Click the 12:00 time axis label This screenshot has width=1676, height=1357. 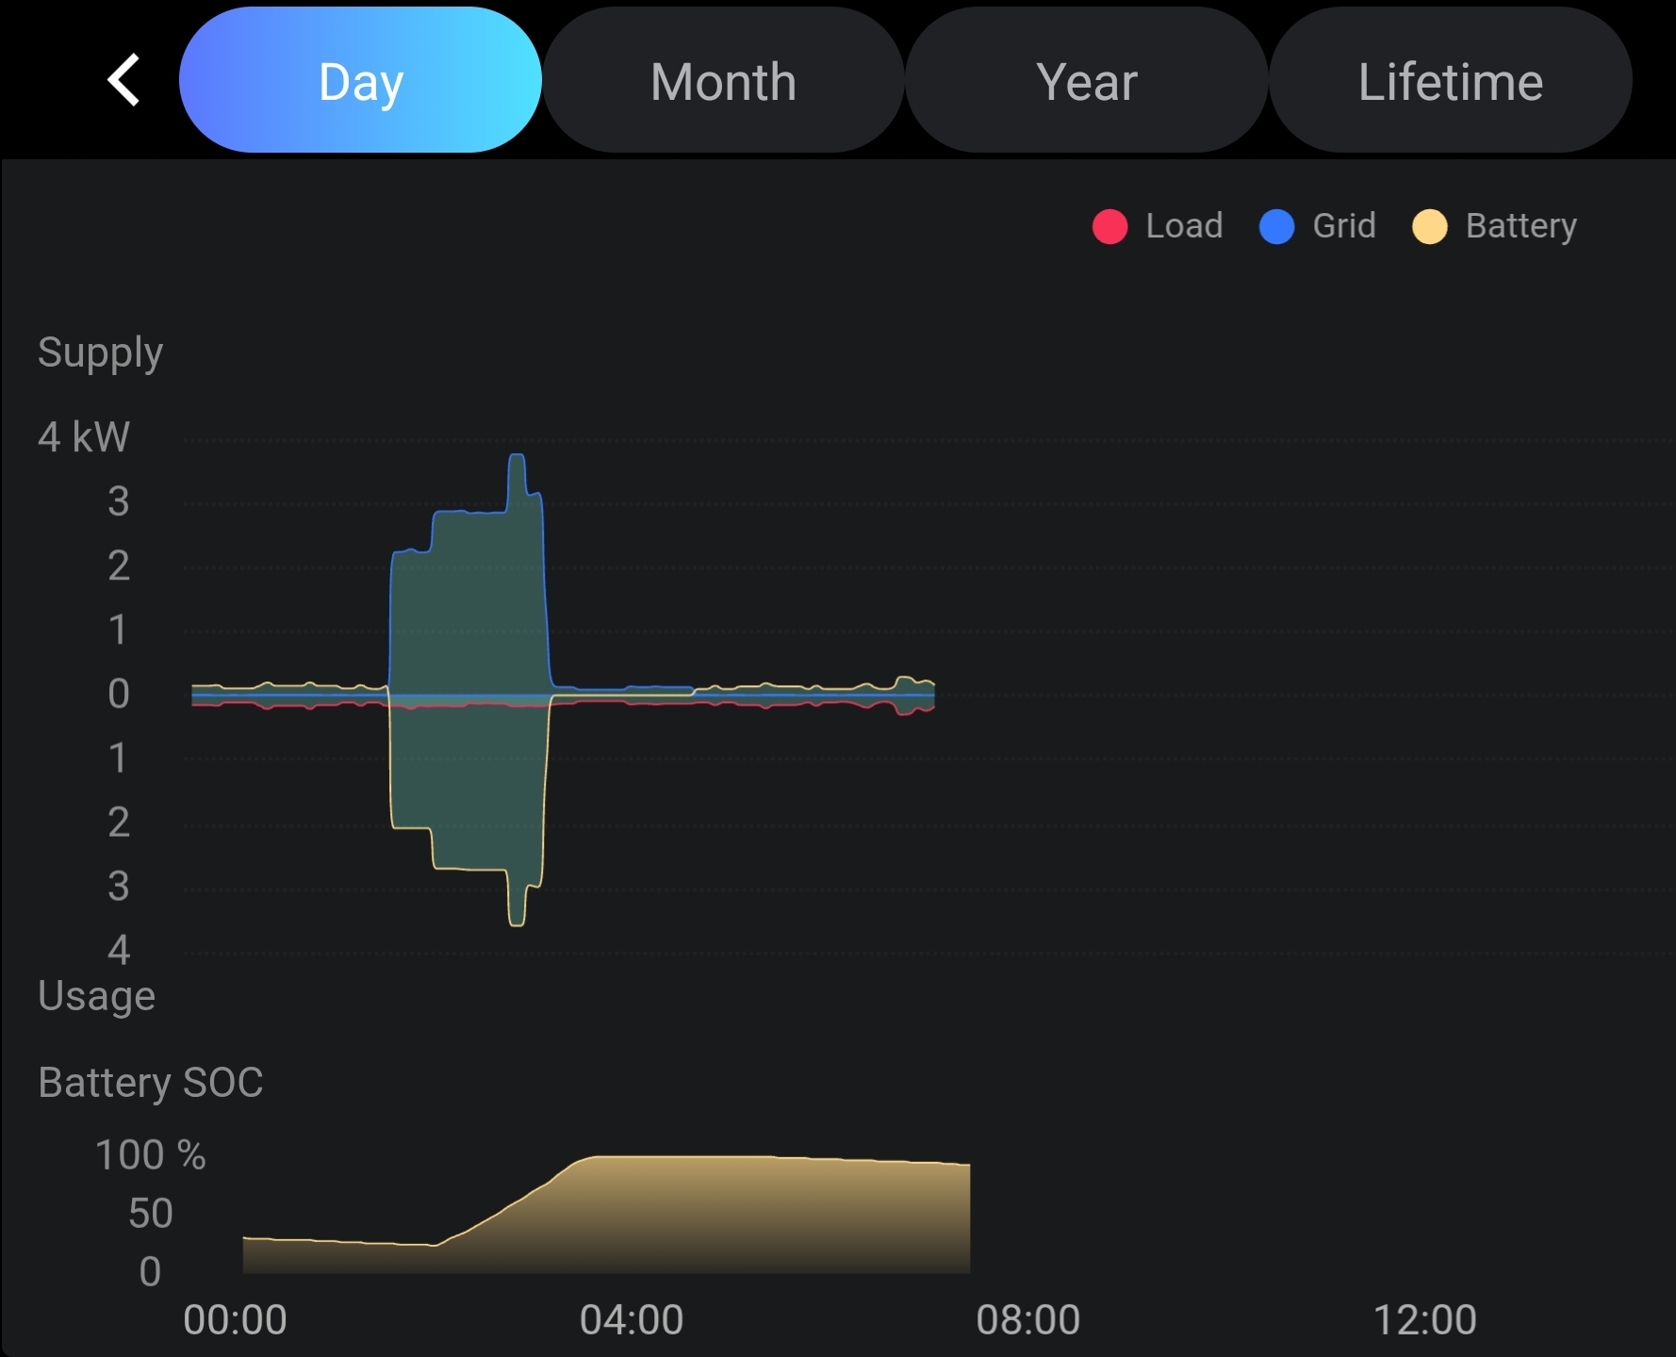pyautogui.click(x=1424, y=1319)
